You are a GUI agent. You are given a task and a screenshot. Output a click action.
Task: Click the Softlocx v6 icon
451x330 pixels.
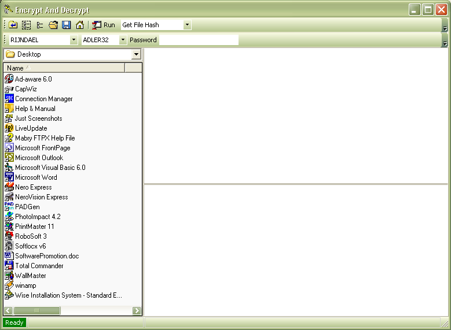coord(9,246)
